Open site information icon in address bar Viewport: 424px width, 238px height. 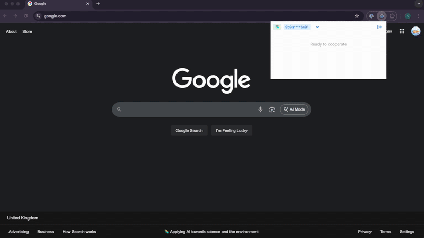click(x=38, y=16)
